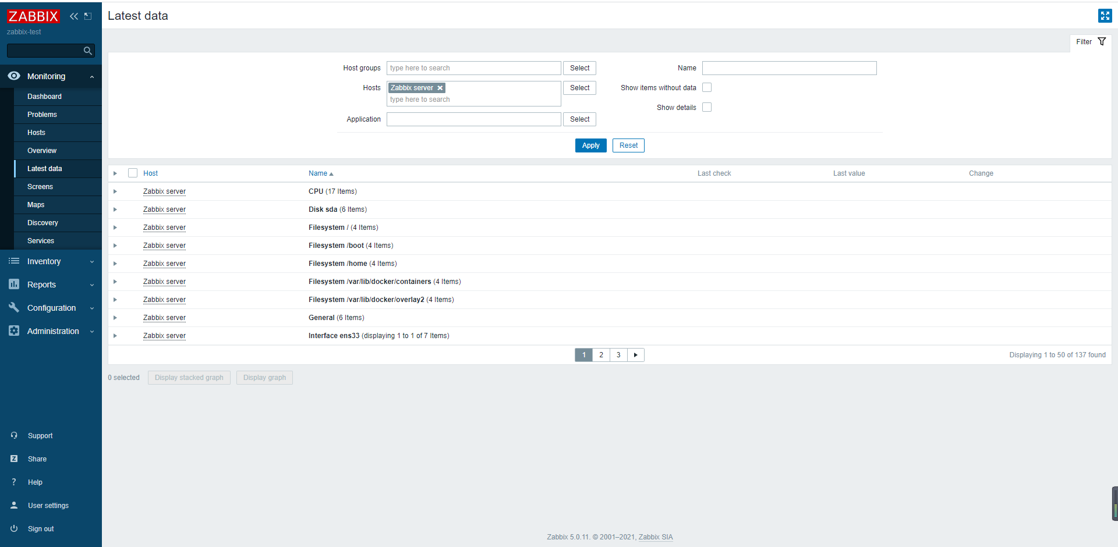The width and height of the screenshot is (1118, 547).
Task: Open the Hosts menu item
Action: (x=58, y=133)
